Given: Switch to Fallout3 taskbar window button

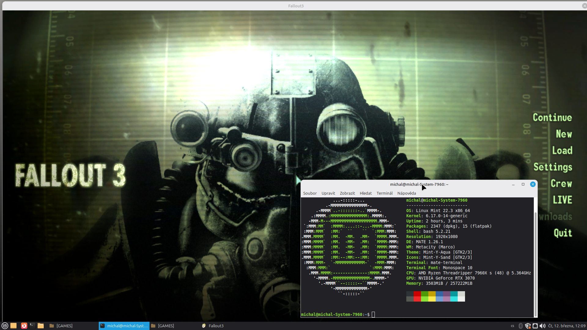Looking at the screenshot, I should (216, 326).
